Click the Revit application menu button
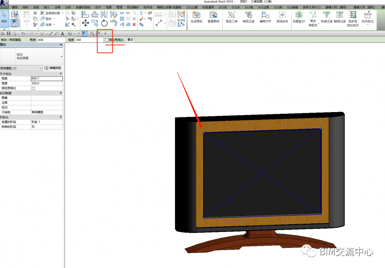The image size is (385, 268). (x=4, y=4)
